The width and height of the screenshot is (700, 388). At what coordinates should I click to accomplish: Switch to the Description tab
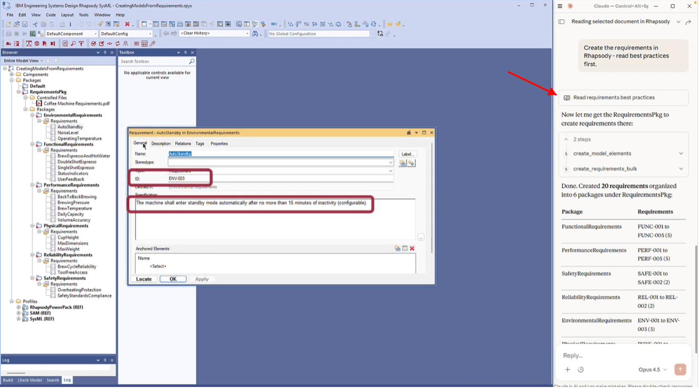click(x=161, y=144)
